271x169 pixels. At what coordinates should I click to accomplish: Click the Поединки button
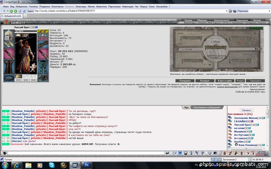pos(185,81)
